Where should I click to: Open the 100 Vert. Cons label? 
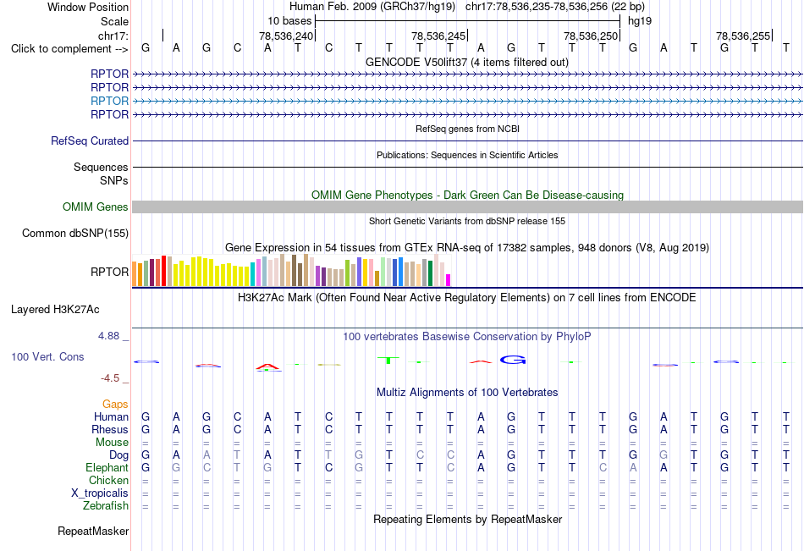[47, 356]
